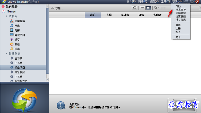This screenshot has height=113, width=201.
Task: Select the 音乐视频 playlist row
Action: click(23, 72)
